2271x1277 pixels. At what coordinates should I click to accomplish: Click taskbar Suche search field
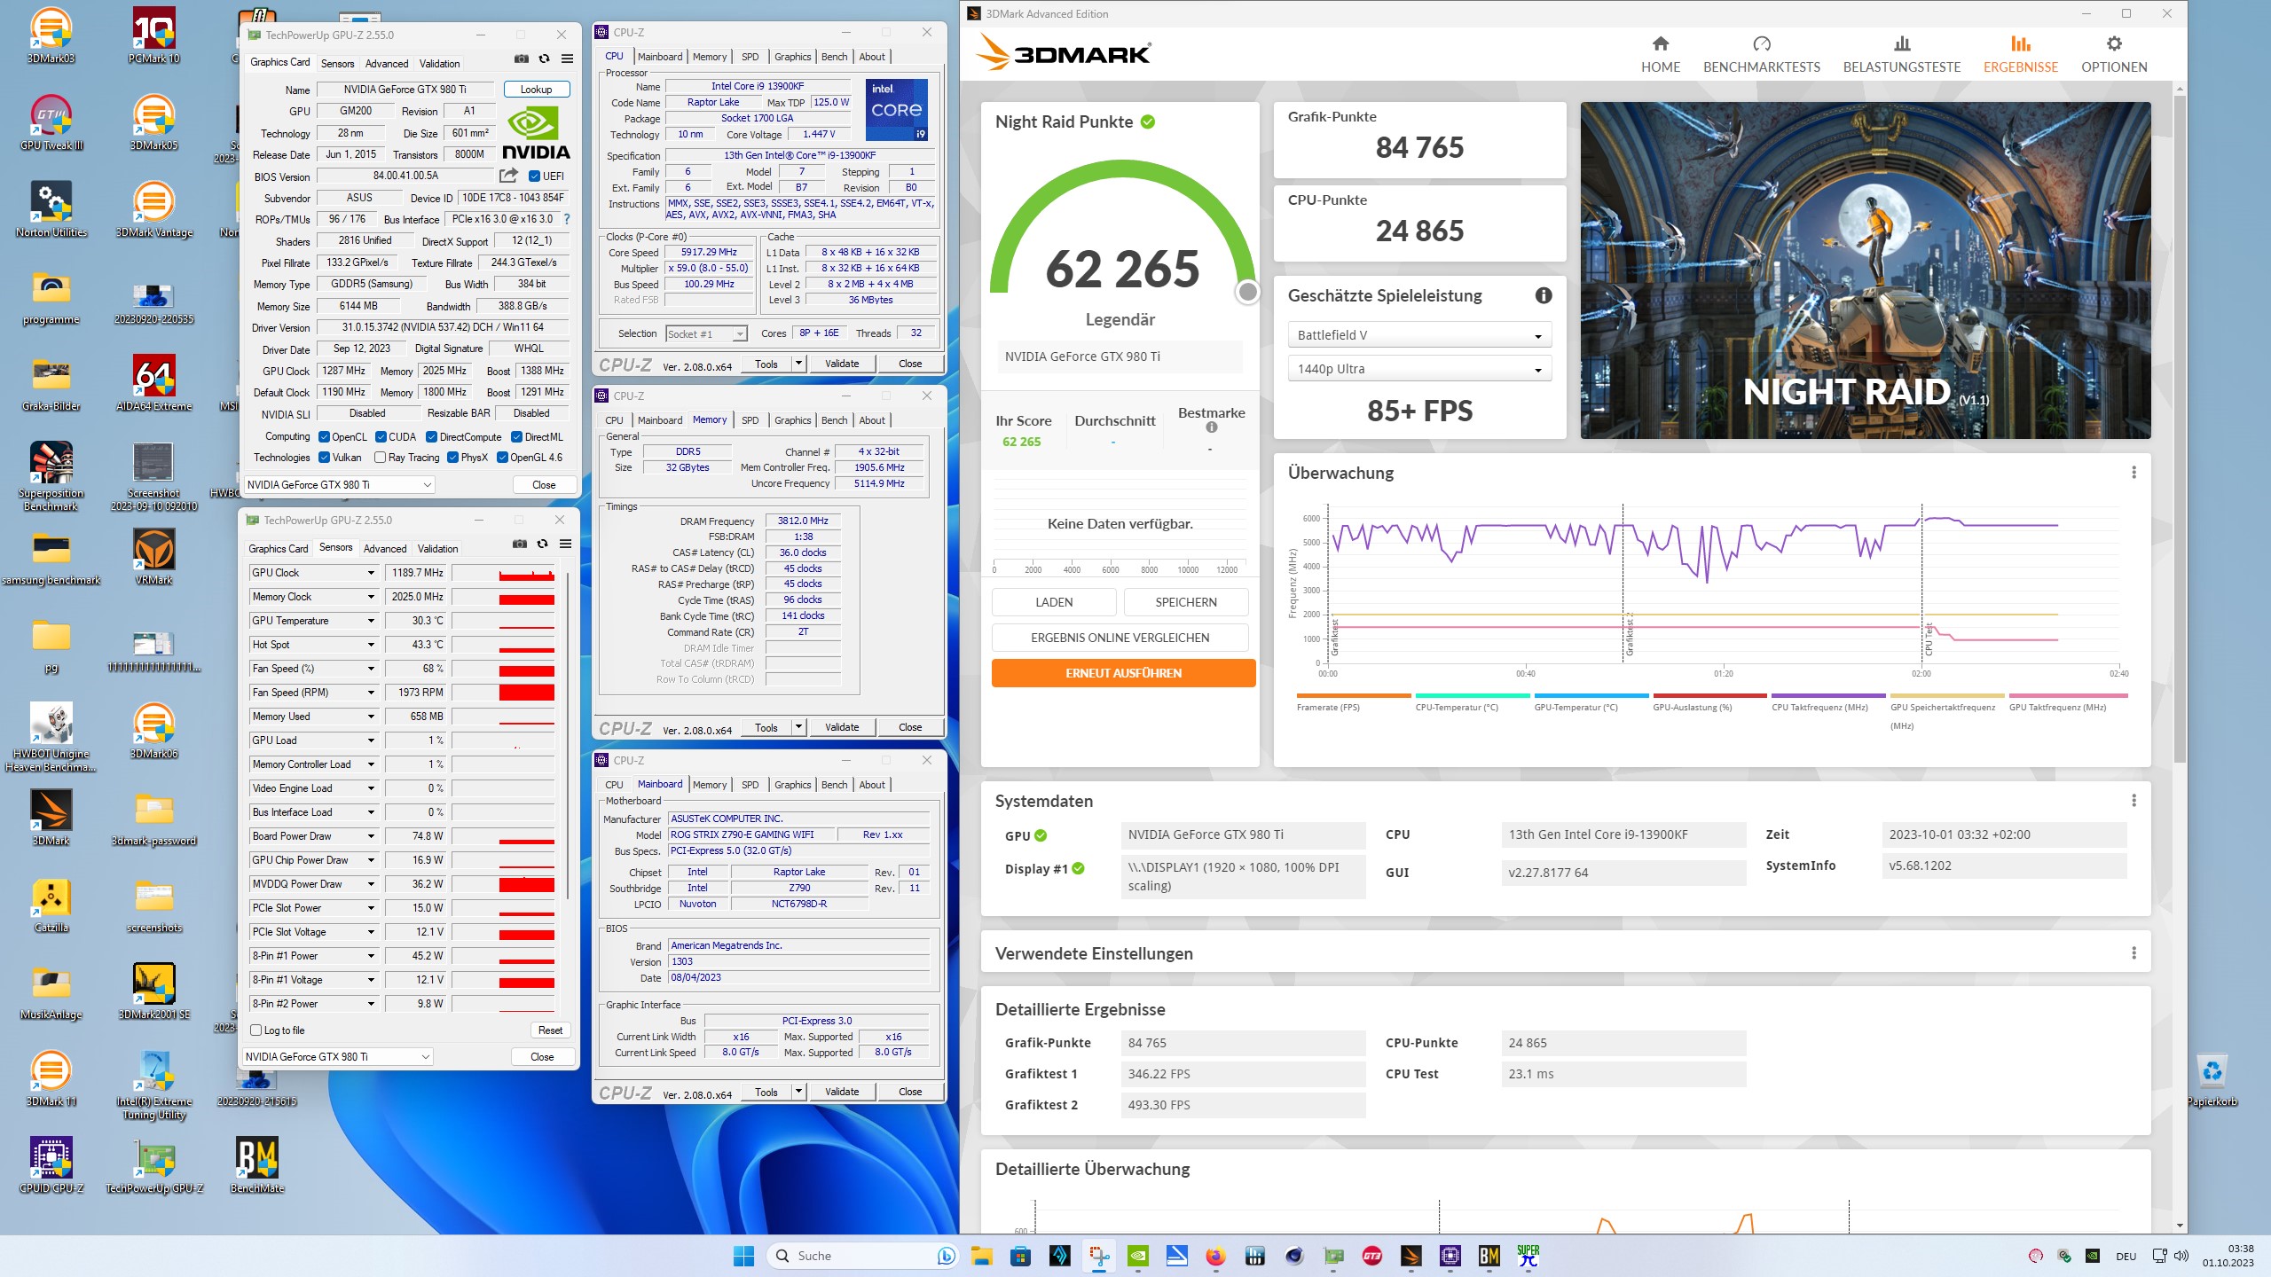coord(864,1256)
